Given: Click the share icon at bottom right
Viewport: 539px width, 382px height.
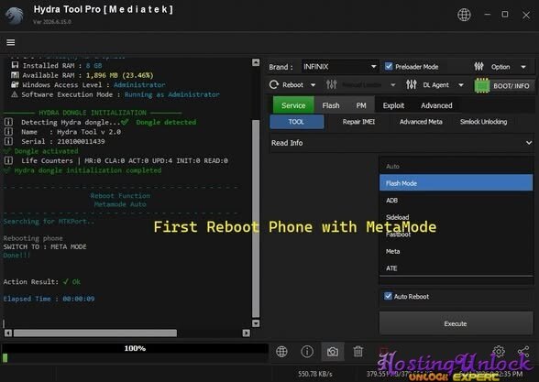Looking at the screenshot, I should click(523, 351).
